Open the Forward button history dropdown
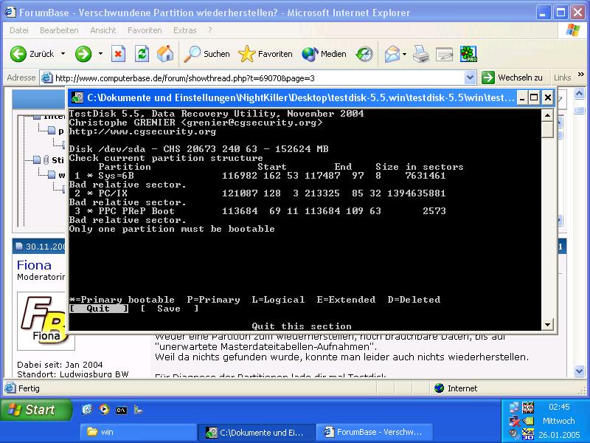The image size is (590, 443). tap(100, 54)
